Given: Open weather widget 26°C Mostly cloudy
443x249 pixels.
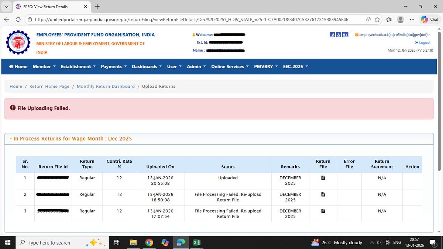Looking at the screenshot, I should click(x=336, y=242).
